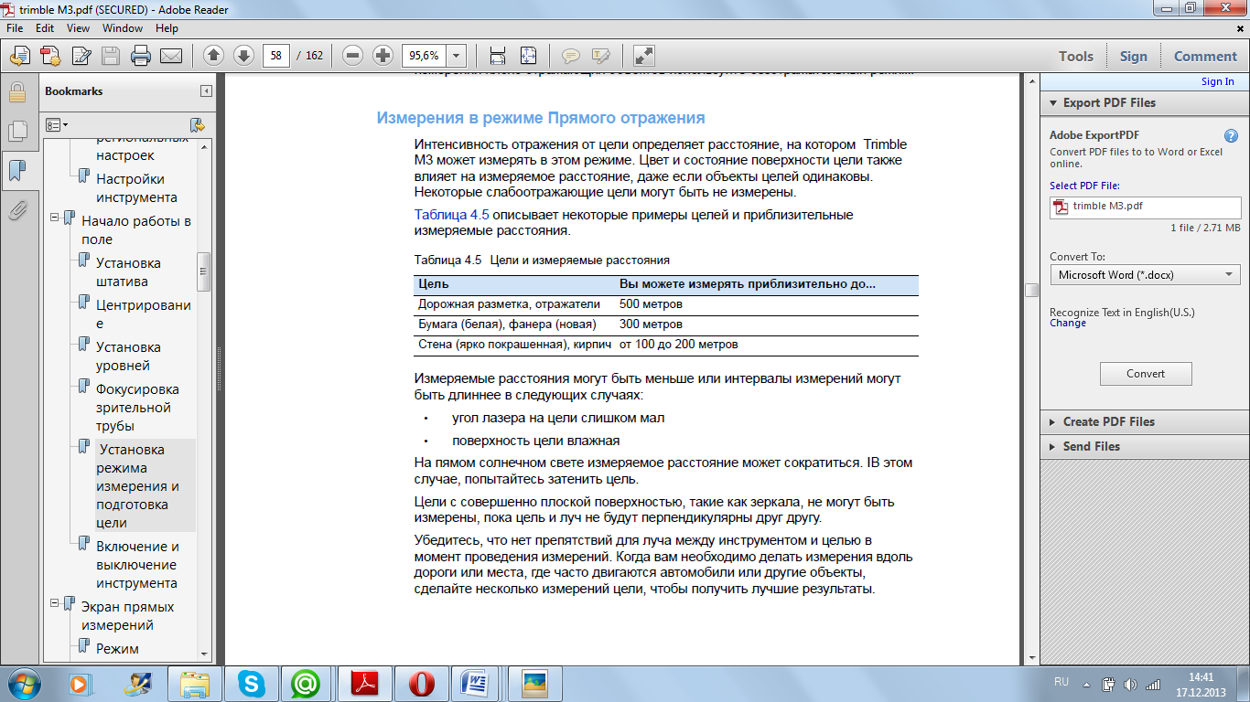Open Windows Explorer folder in taskbar
Image resolution: width=1250 pixels, height=702 pixels.
point(195,683)
